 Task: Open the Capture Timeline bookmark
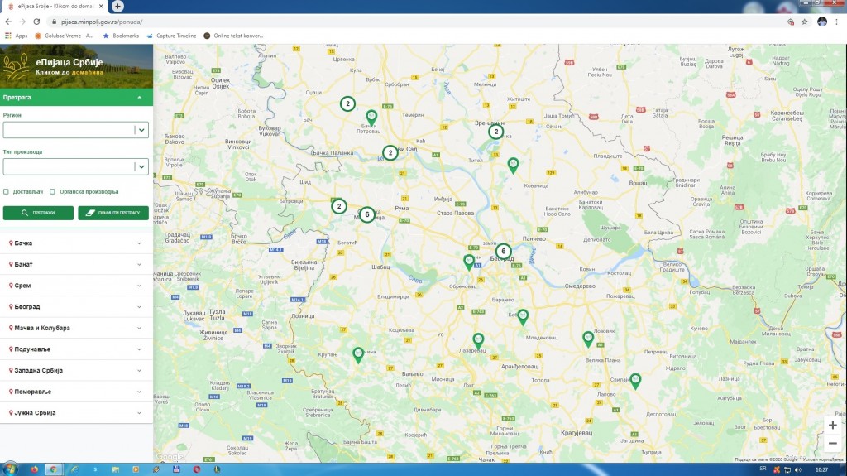click(171, 36)
